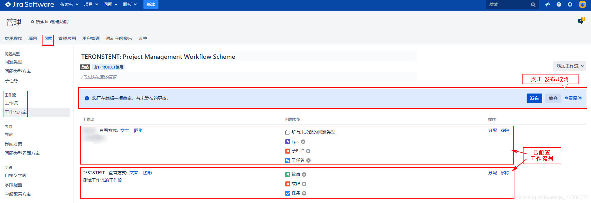Open 子任务 in sidebar

(x=11, y=81)
